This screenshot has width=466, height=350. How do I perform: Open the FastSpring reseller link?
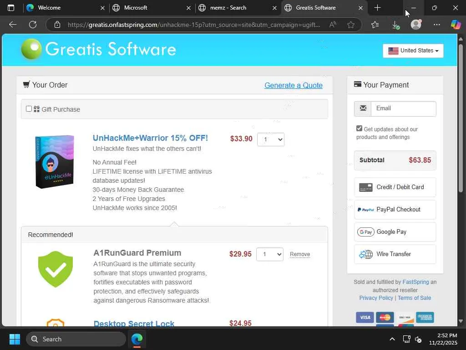tap(415, 282)
